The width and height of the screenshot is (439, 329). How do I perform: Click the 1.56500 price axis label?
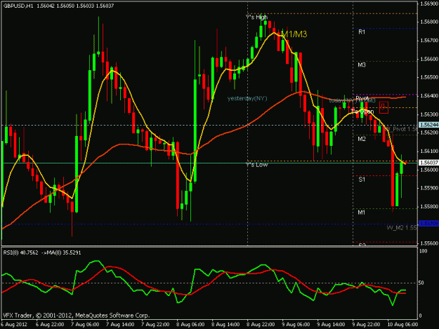pos(429,77)
